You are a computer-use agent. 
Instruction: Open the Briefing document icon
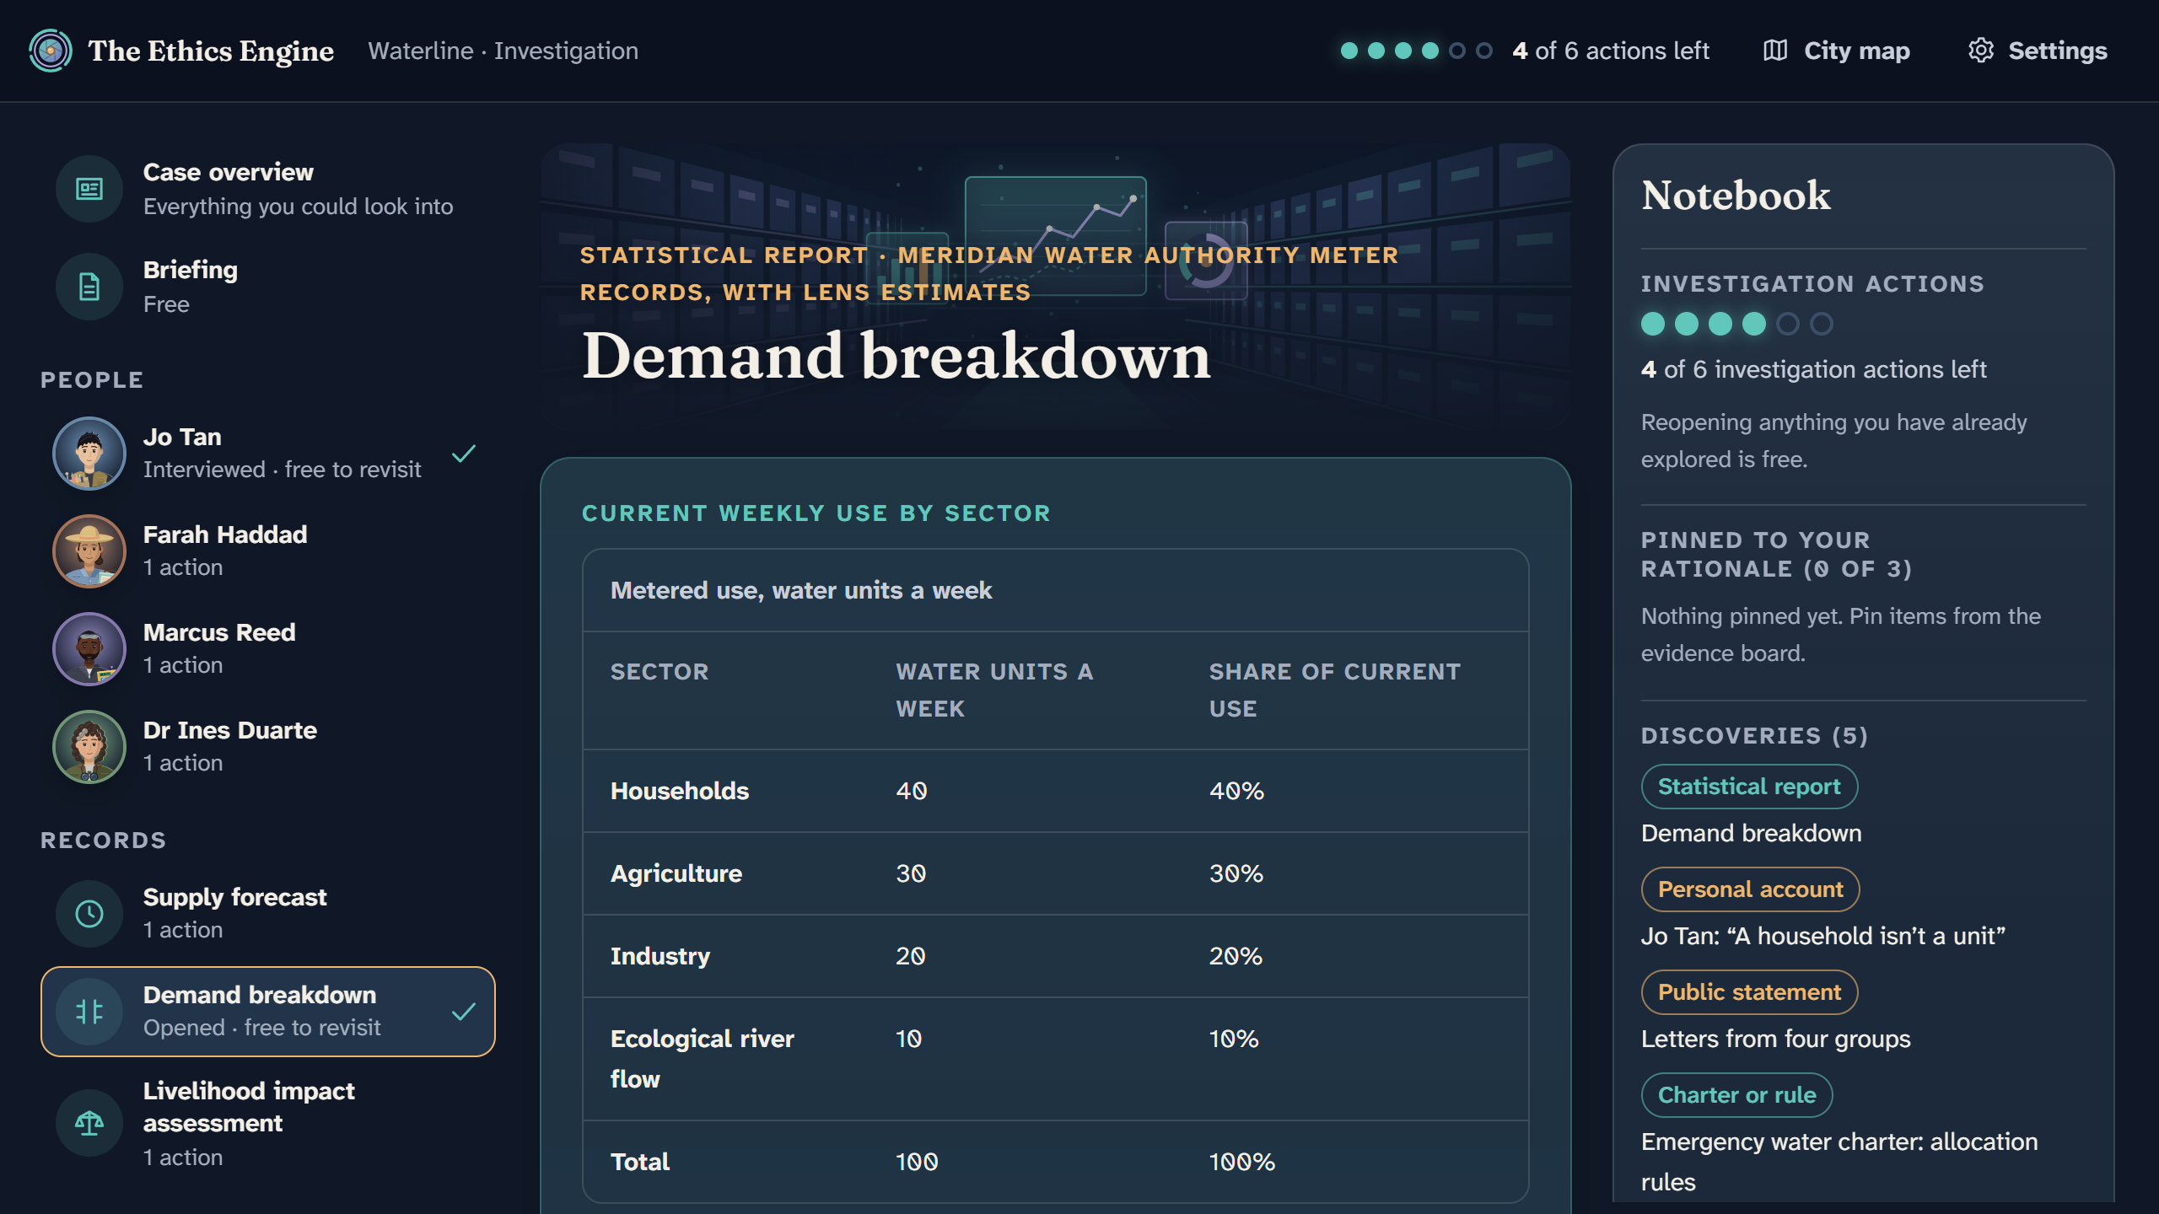point(89,287)
